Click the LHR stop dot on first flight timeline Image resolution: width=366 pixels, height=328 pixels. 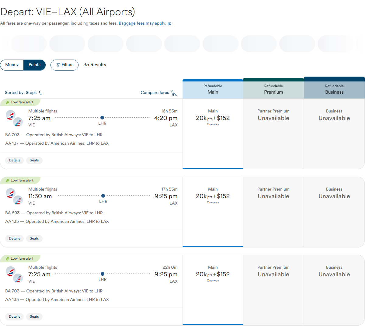point(102,118)
